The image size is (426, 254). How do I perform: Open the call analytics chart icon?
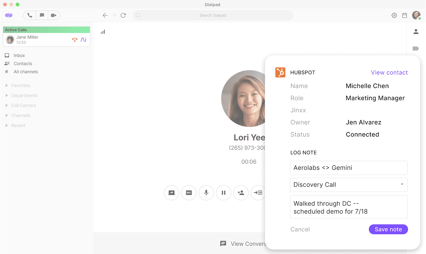tap(103, 31)
